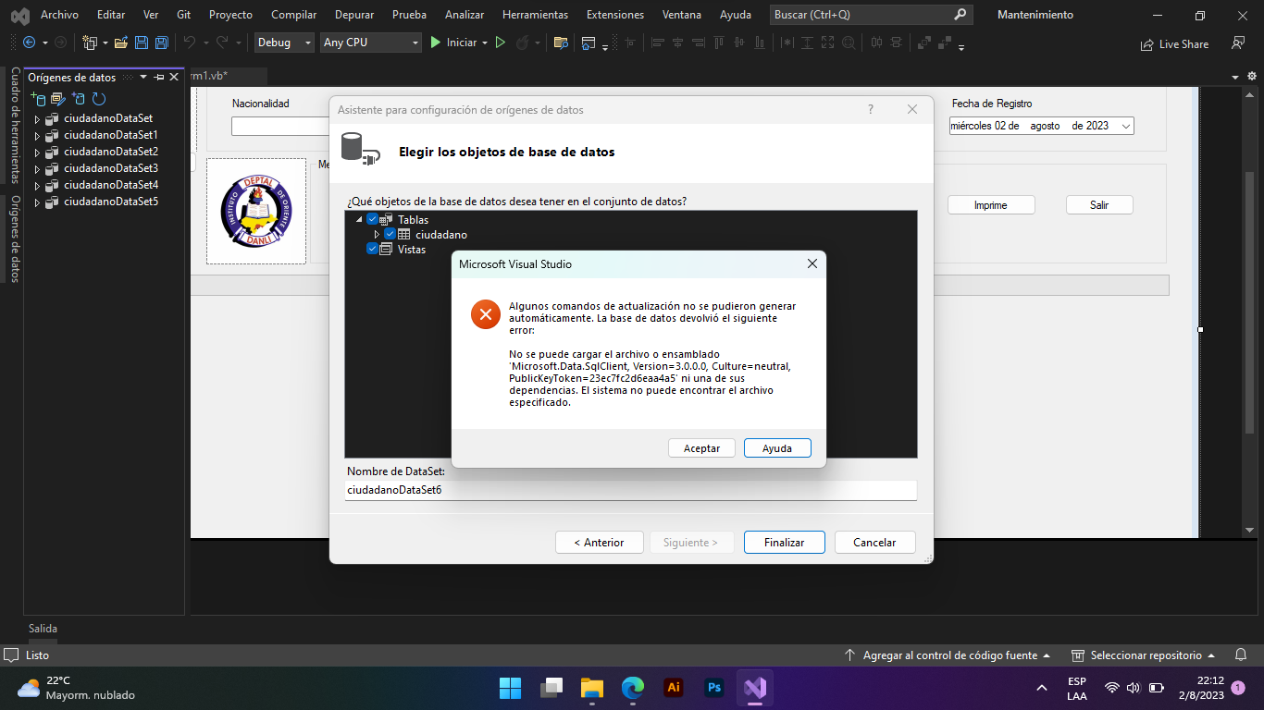Open the Archivo menu

point(59,15)
